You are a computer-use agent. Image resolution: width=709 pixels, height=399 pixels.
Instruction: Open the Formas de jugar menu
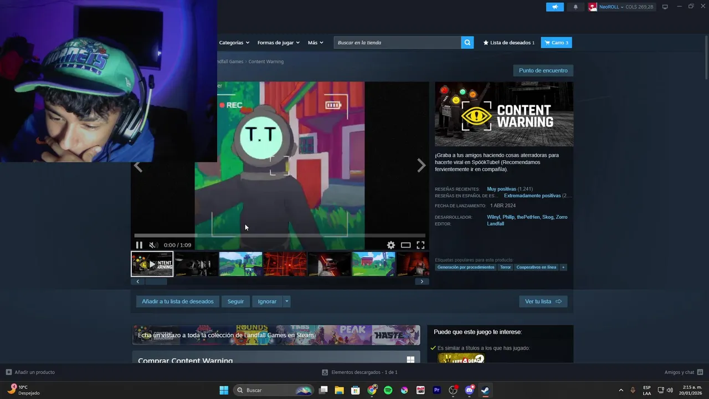(x=278, y=43)
